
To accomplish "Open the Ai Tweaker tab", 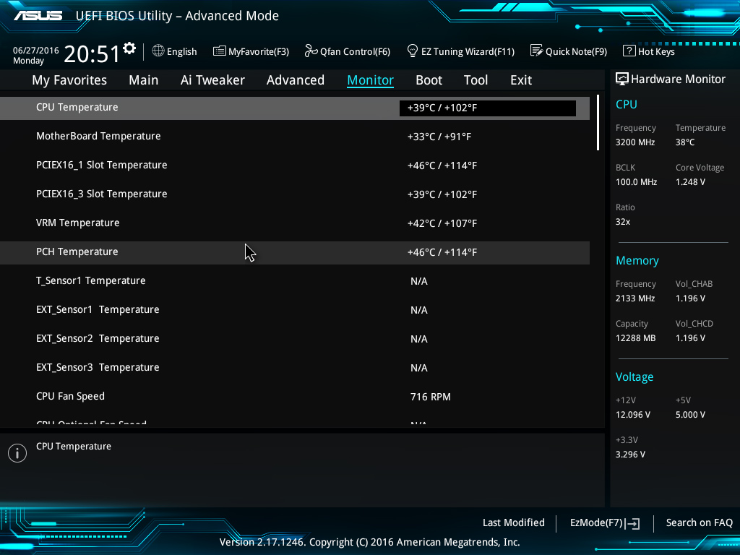I will [x=212, y=80].
